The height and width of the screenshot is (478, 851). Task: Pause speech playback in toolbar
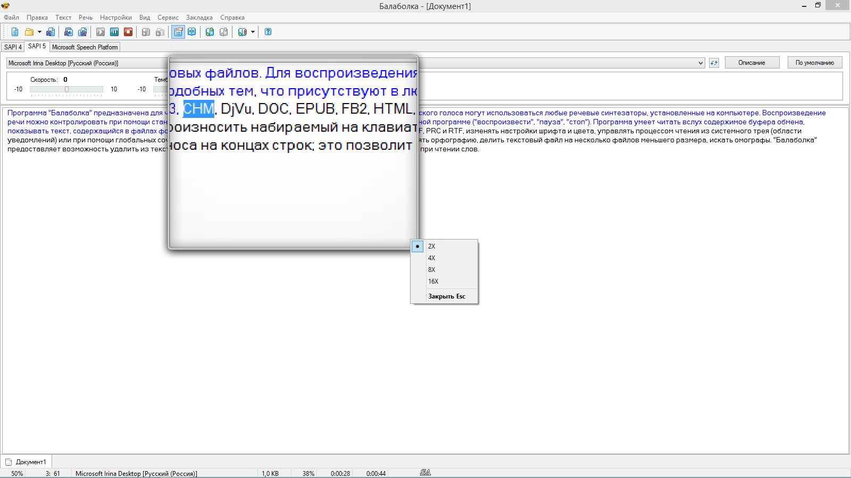click(114, 32)
